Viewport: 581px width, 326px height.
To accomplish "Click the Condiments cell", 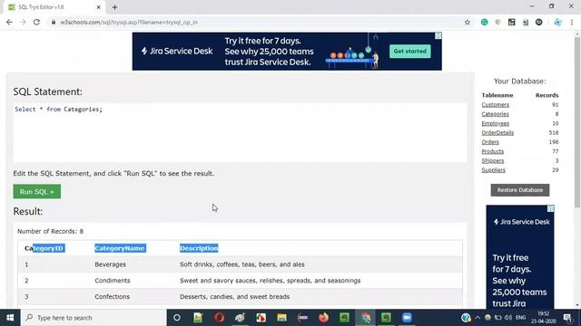I will pyautogui.click(x=113, y=281).
